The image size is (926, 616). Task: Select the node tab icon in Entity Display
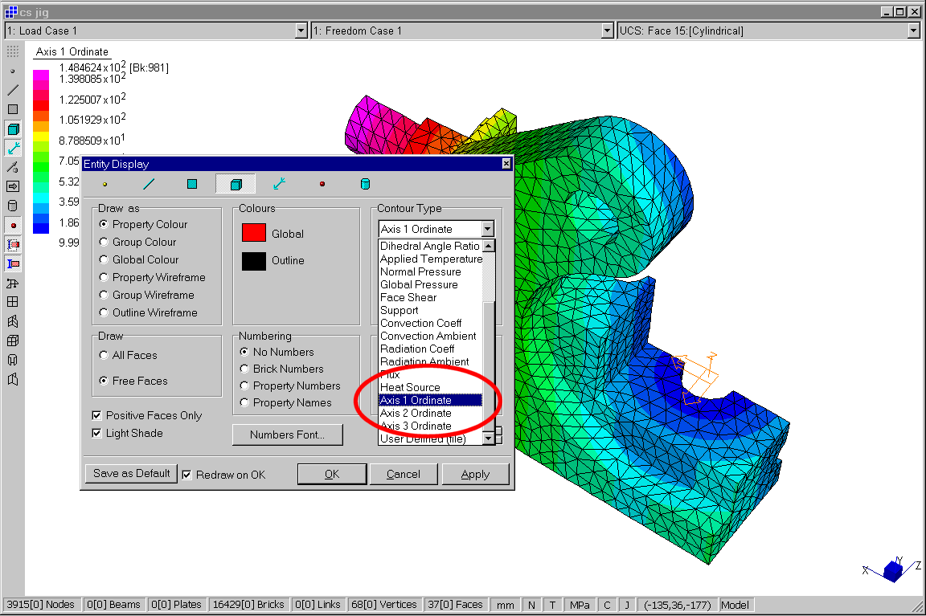[x=104, y=184]
